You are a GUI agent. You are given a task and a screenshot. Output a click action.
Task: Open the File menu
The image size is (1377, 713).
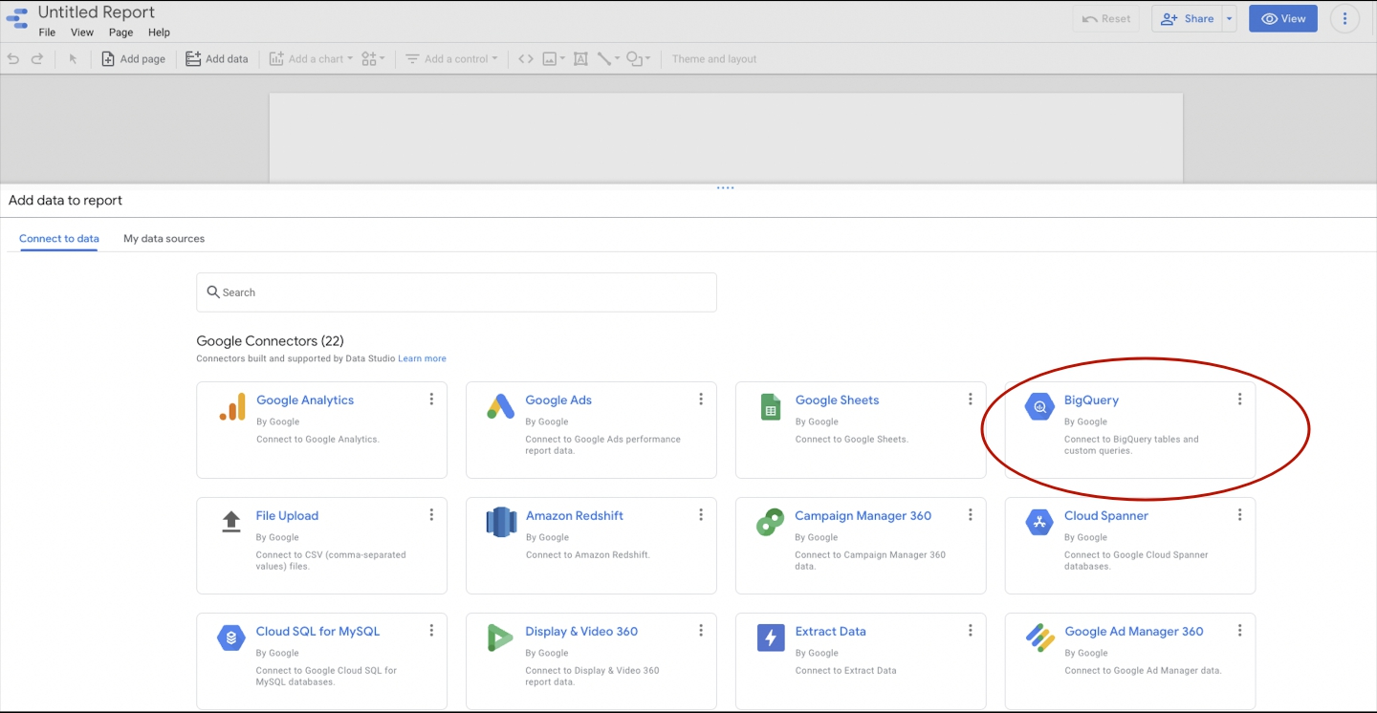[x=47, y=32]
